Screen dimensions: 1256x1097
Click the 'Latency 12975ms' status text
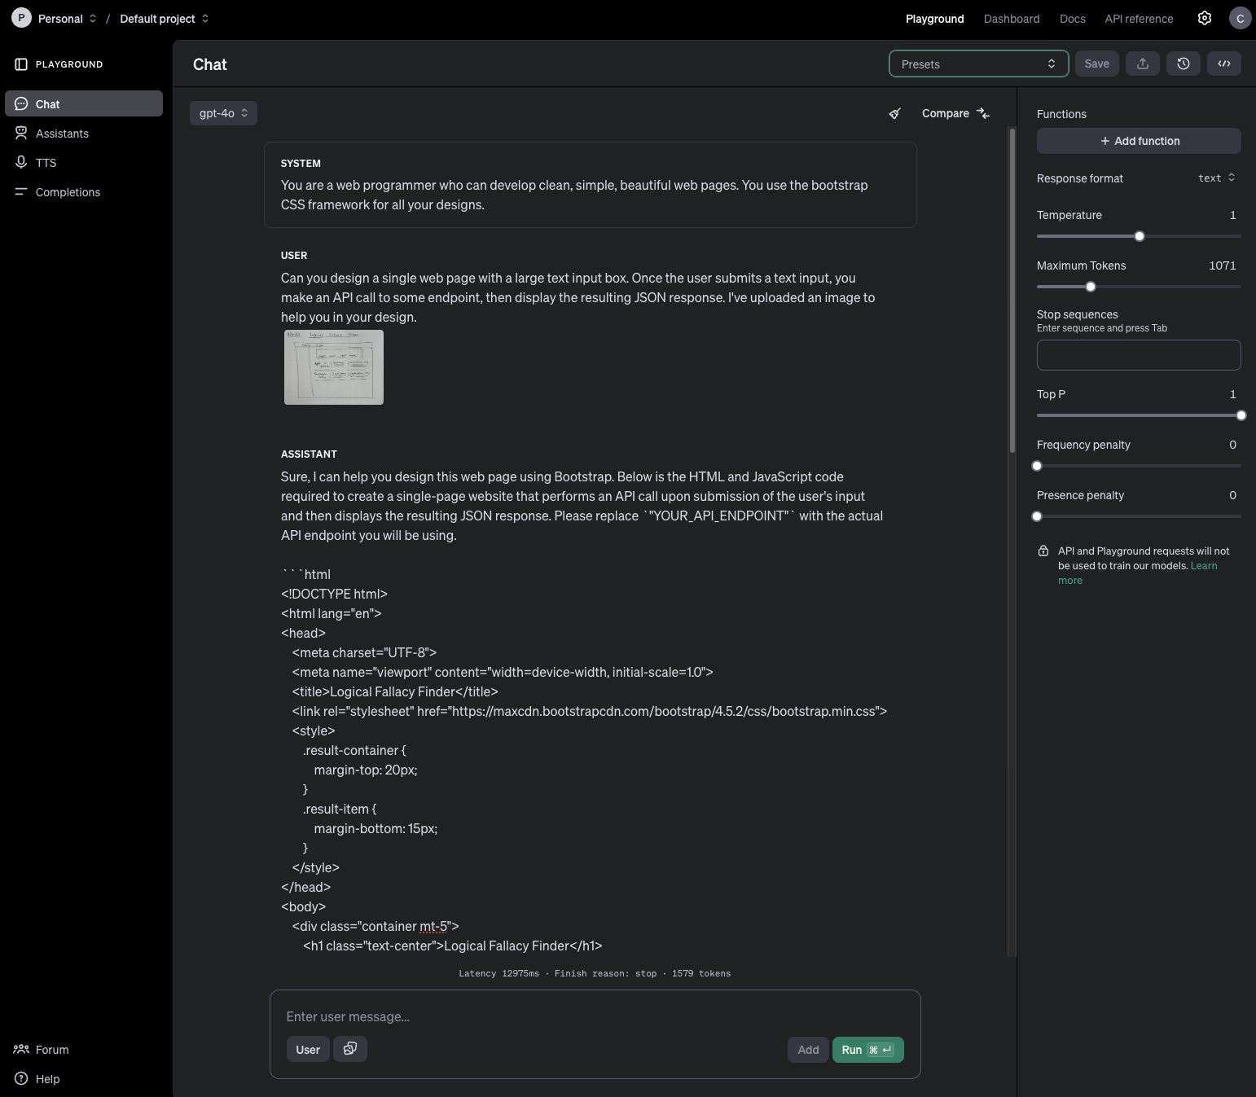pyautogui.click(x=498, y=973)
